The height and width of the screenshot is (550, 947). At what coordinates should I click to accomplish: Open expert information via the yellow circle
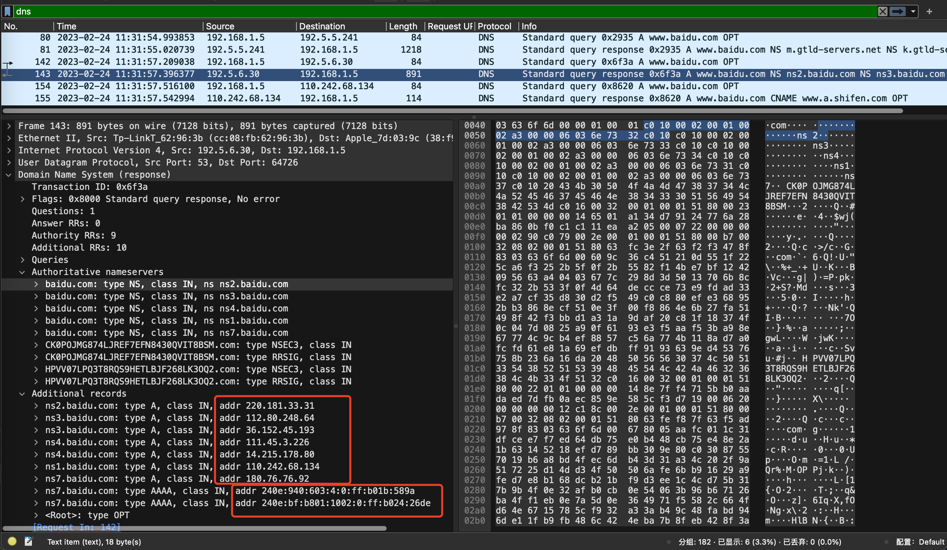point(12,541)
